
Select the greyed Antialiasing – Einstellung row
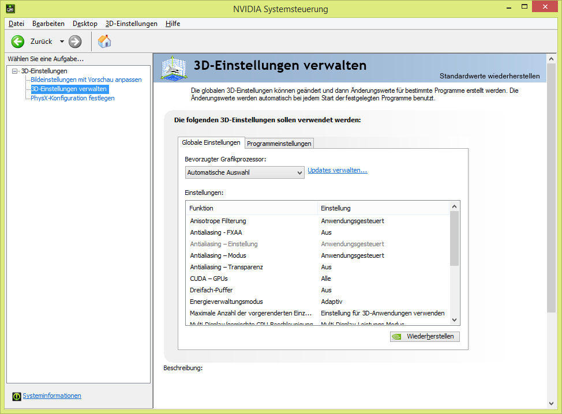[317, 244]
